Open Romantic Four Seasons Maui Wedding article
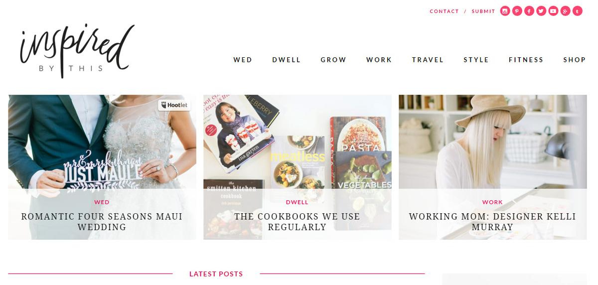The height and width of the screenshot is (285, 598). click(102, 222)
